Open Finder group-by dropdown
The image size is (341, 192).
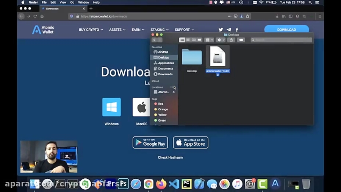[x=210, y=40]
